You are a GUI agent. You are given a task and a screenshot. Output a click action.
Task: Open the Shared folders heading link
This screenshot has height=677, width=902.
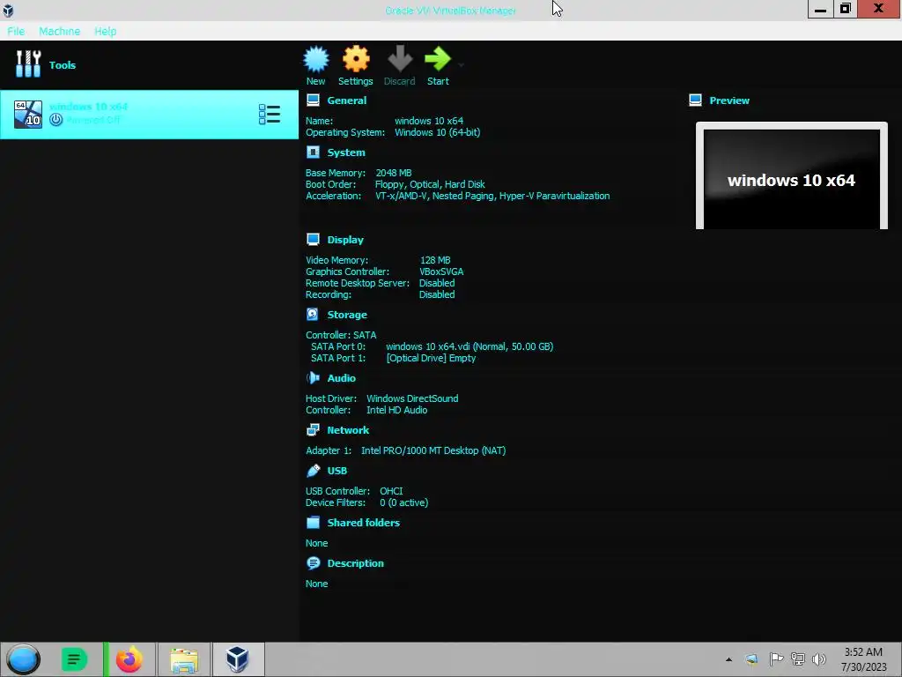364,523
